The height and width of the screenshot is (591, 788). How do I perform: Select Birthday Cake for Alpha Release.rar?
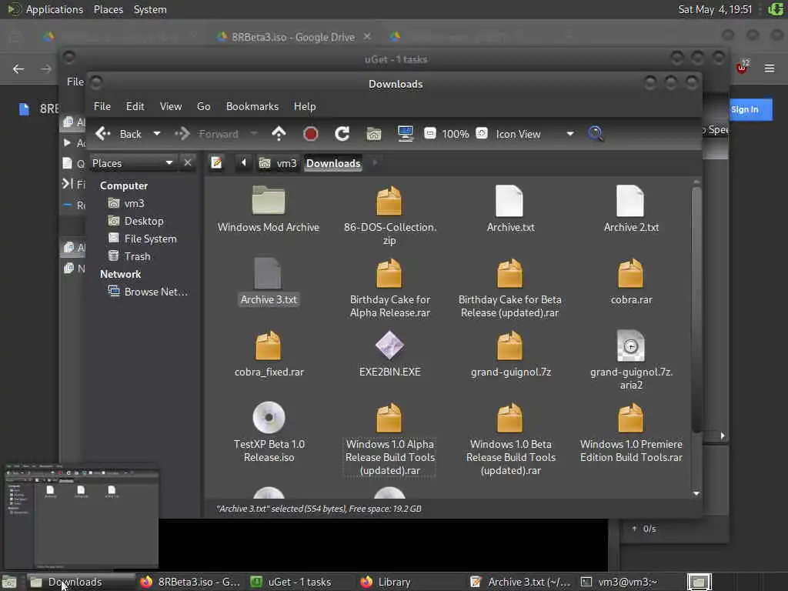tap(389, 288)
